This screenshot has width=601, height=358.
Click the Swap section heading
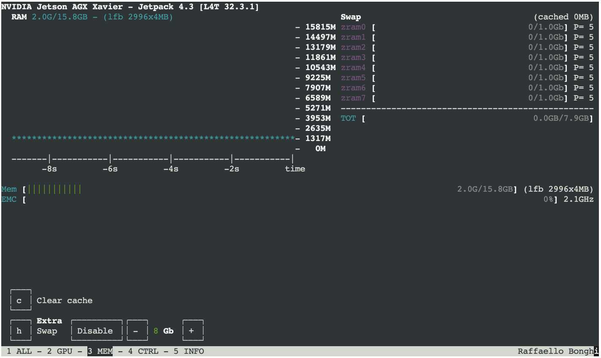pos(351,17)
